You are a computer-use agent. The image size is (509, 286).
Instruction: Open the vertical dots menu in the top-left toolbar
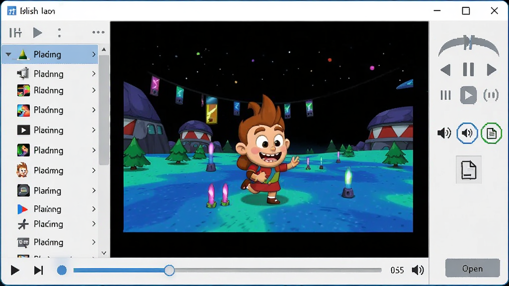pos(59,32)
